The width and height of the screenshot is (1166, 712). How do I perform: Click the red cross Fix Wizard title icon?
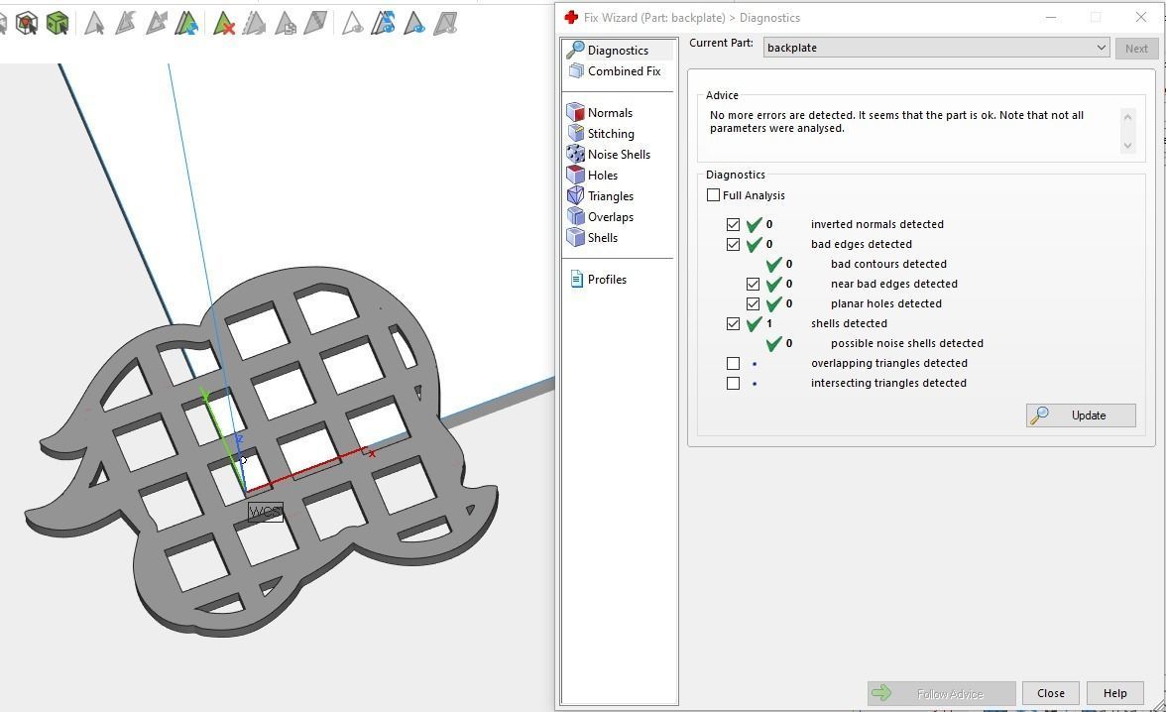[571, 17]
